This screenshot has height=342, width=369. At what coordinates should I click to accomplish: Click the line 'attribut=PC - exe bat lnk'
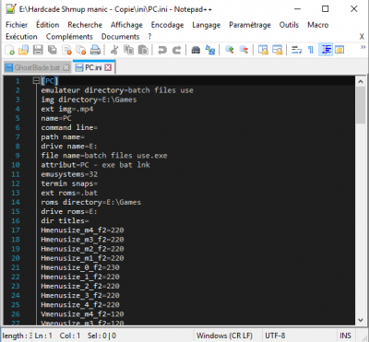[x=95, y=165]
